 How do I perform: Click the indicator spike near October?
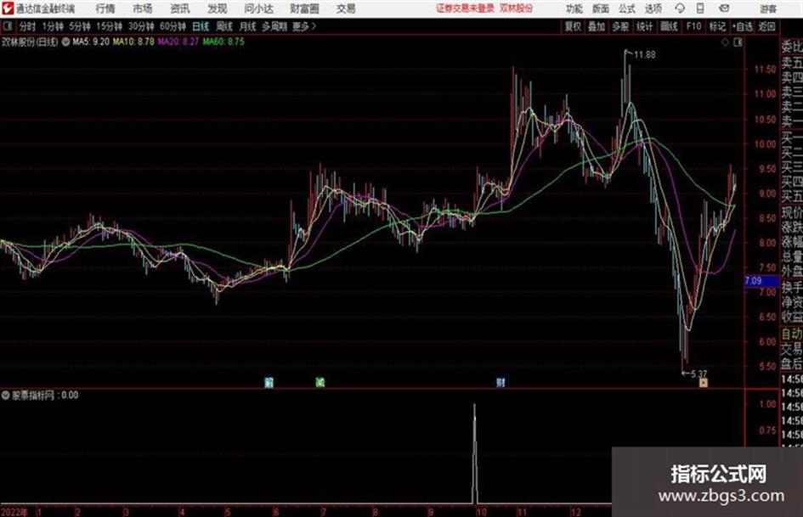[475, 453]
